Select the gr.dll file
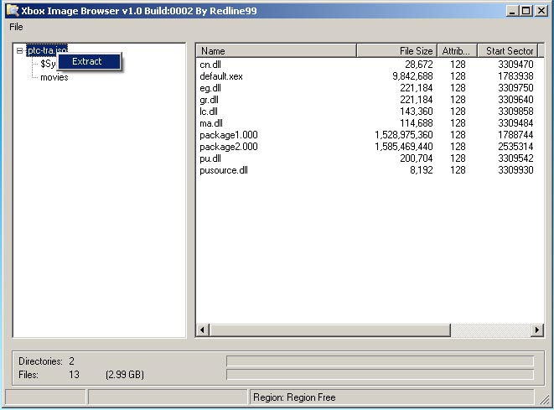This screenshot has width=554, height=410. (210, 100)
